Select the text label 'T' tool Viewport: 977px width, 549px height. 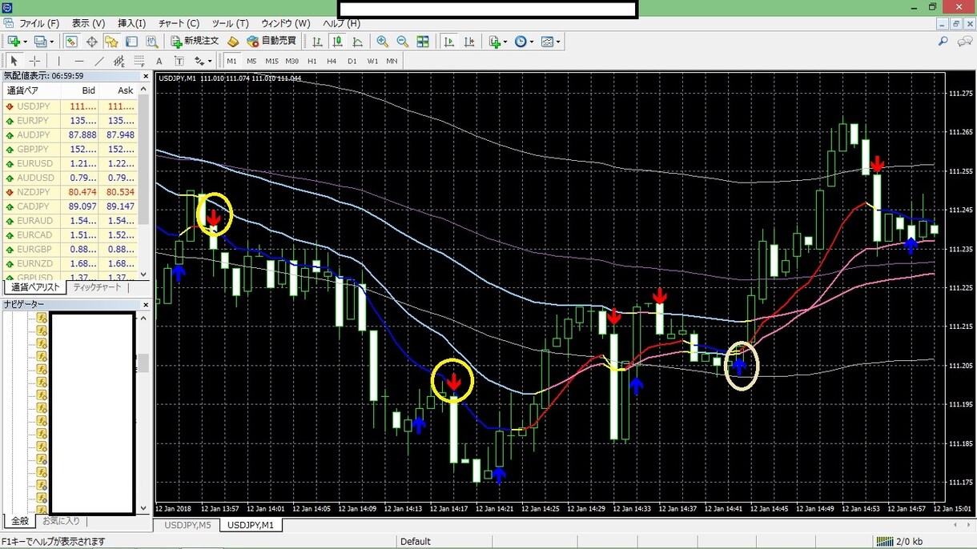(x=179, y=61)
